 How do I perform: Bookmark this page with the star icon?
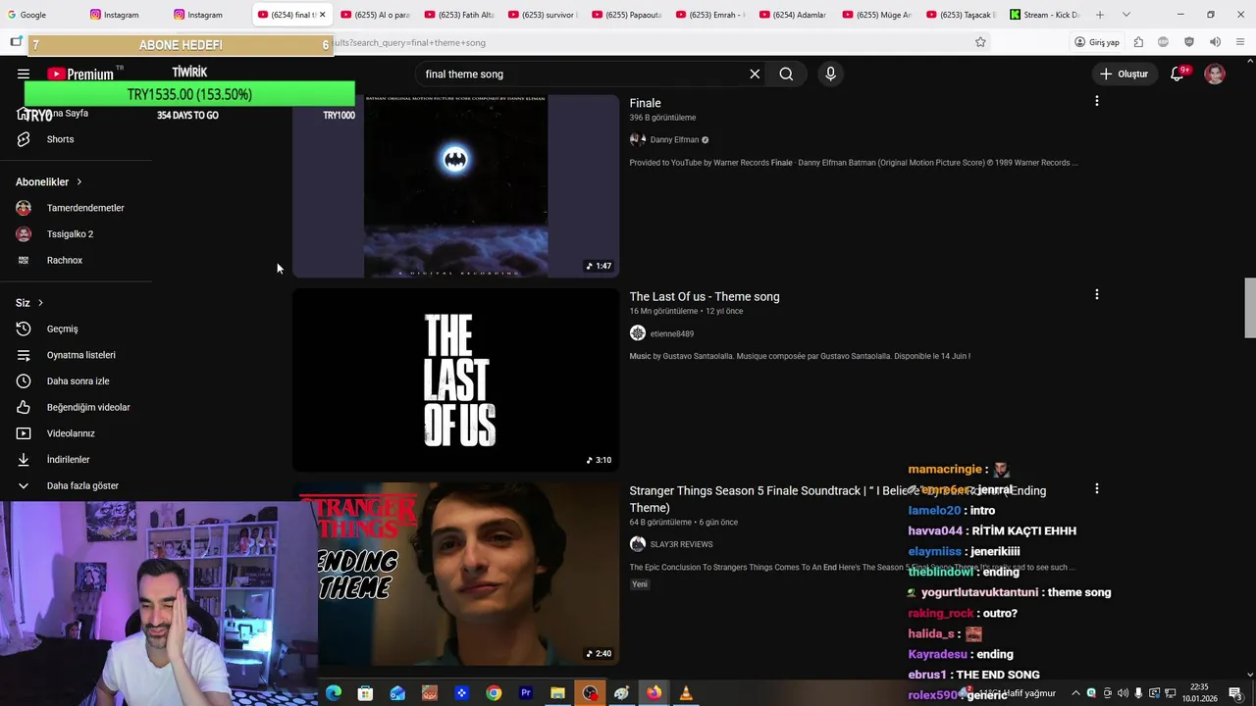click(980, 42)
